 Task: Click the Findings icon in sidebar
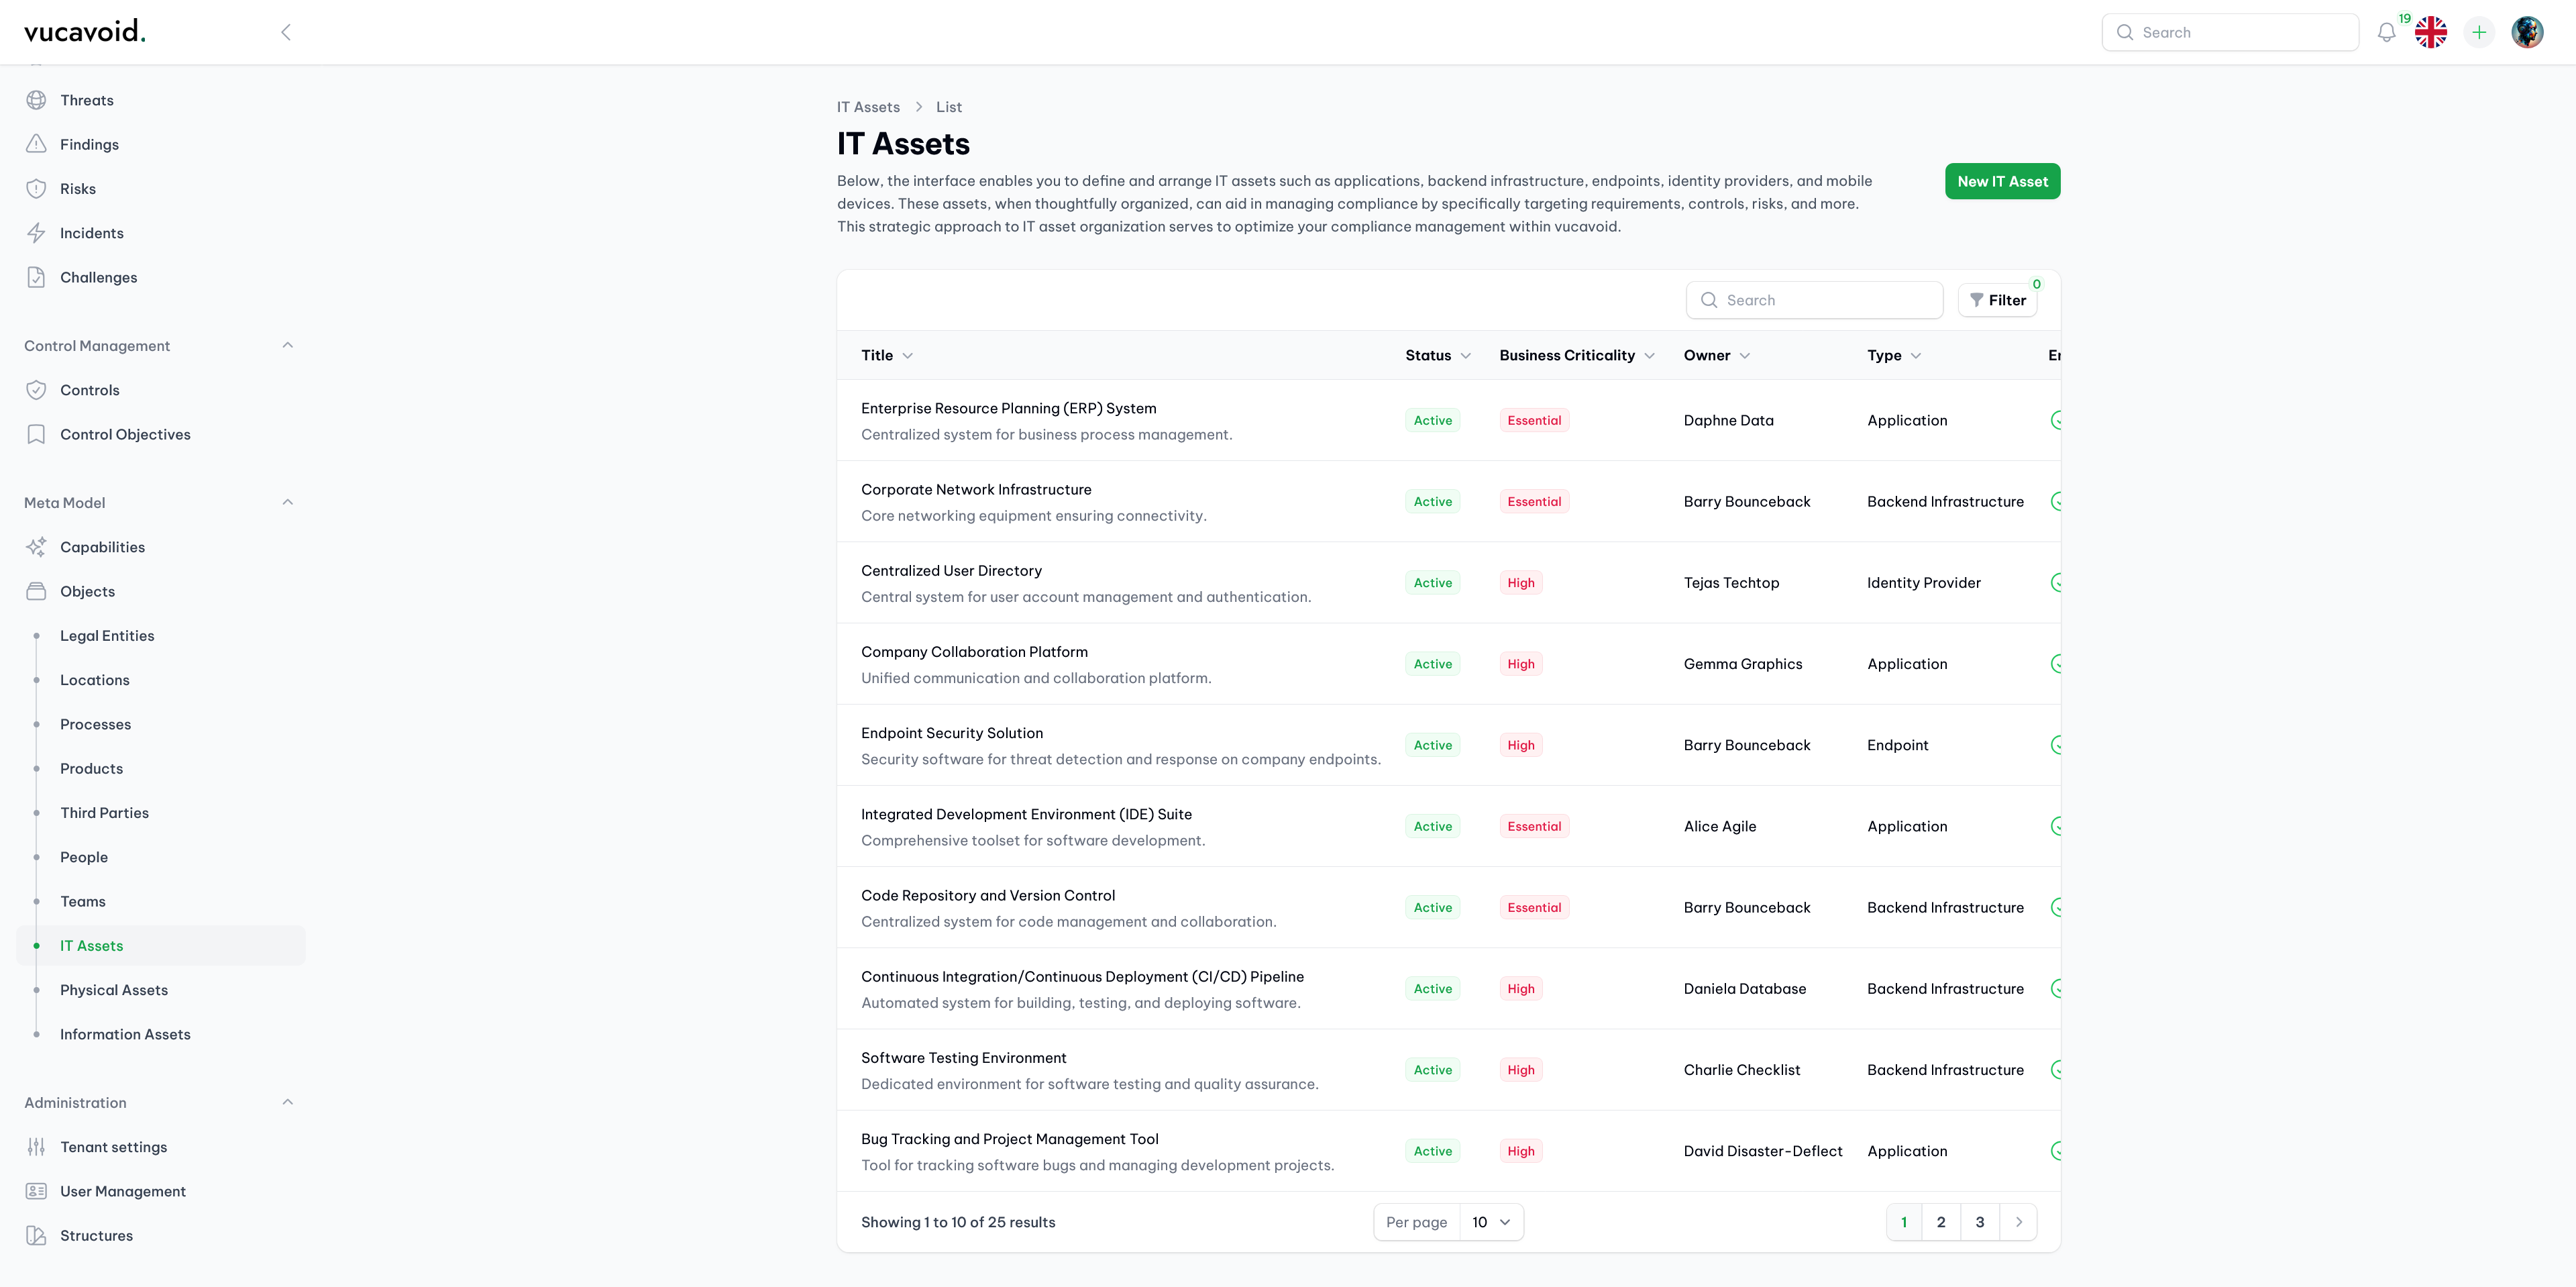36,145
